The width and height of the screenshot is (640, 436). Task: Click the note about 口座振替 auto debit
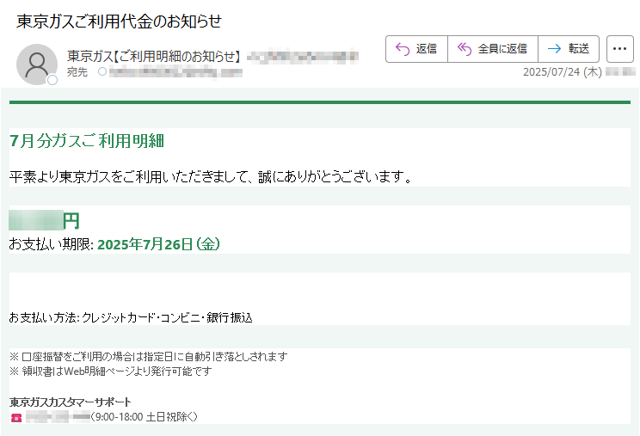click(x=149, y=357)
